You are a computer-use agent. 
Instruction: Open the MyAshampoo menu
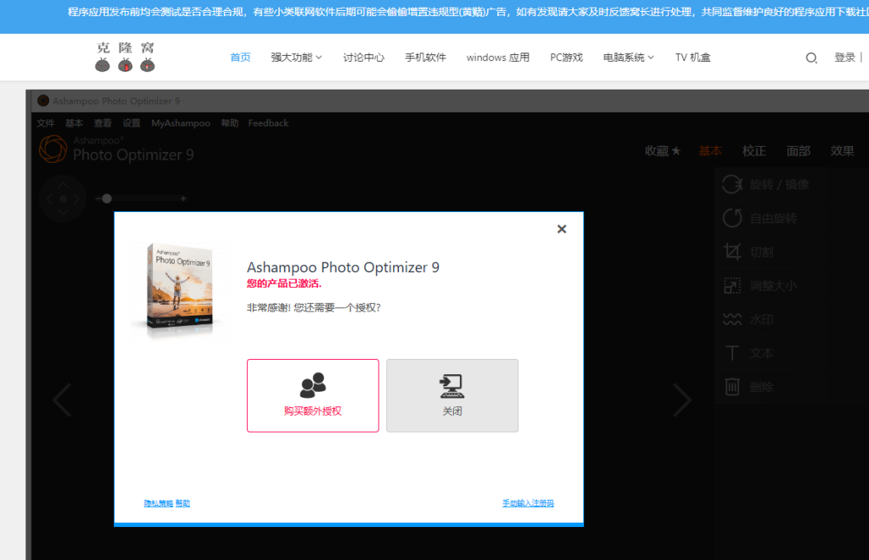tap(181, 123)
